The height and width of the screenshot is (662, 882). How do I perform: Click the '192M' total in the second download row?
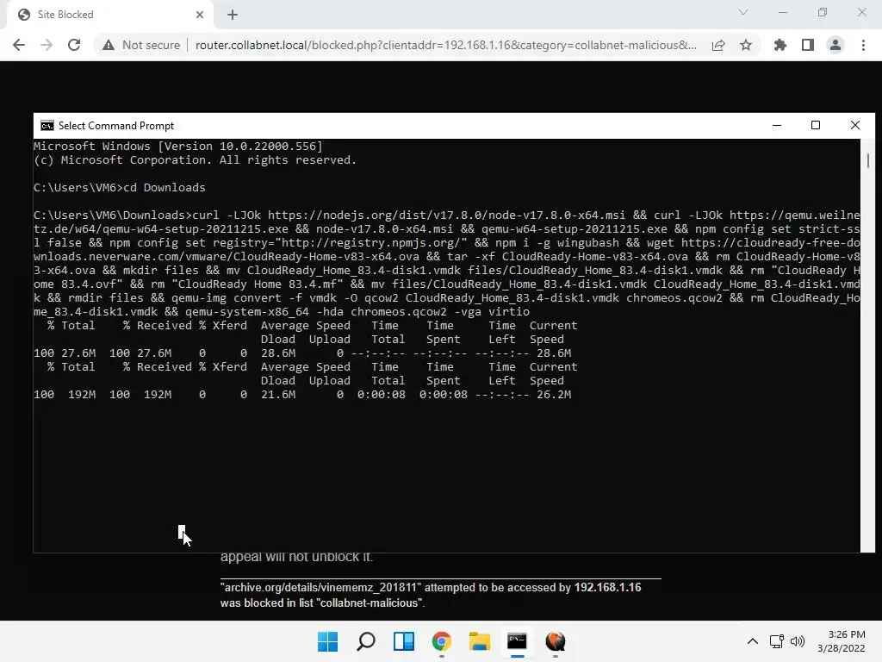click(x=82, y=395)
